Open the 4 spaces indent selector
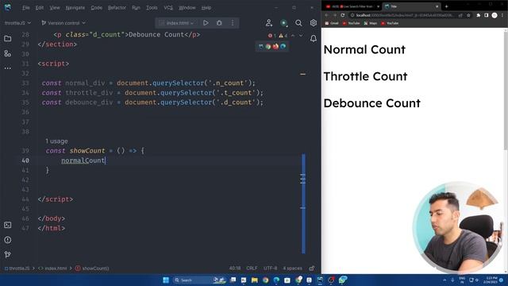The height and width of the screenshot is (286, 508). click(x=292, y=269)
